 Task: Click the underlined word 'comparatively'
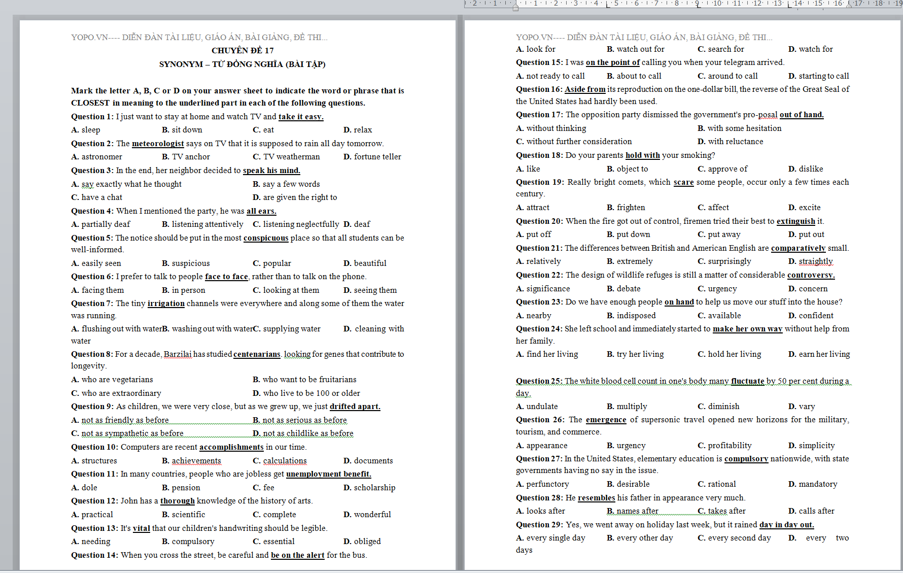coord(798,248)
